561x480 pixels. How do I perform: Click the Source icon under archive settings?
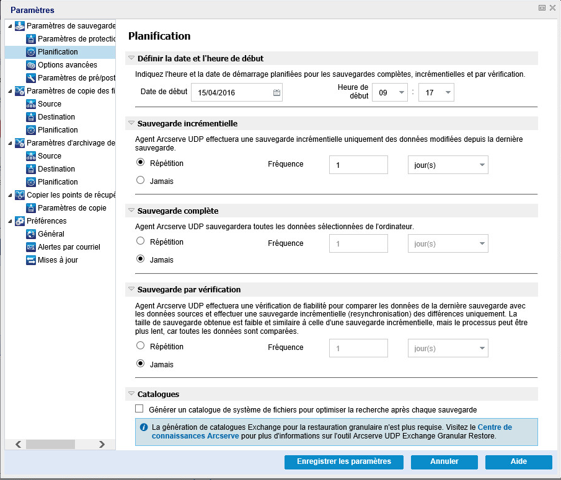coord(31,156)
